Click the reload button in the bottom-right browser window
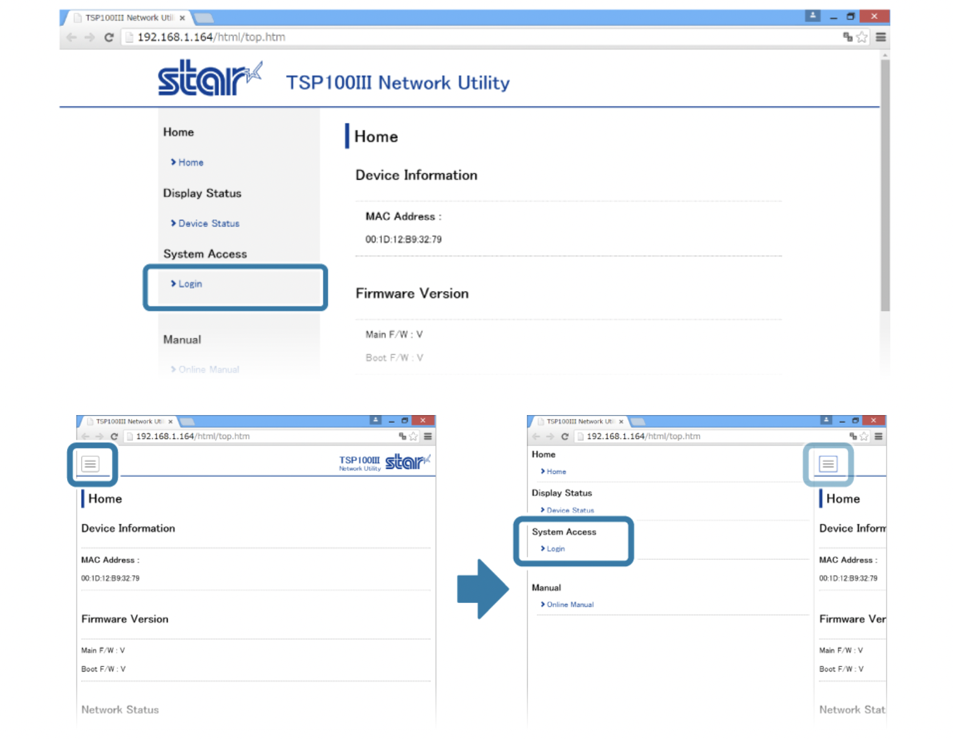This screenshot has width=953, height=739. pos(564,437)
